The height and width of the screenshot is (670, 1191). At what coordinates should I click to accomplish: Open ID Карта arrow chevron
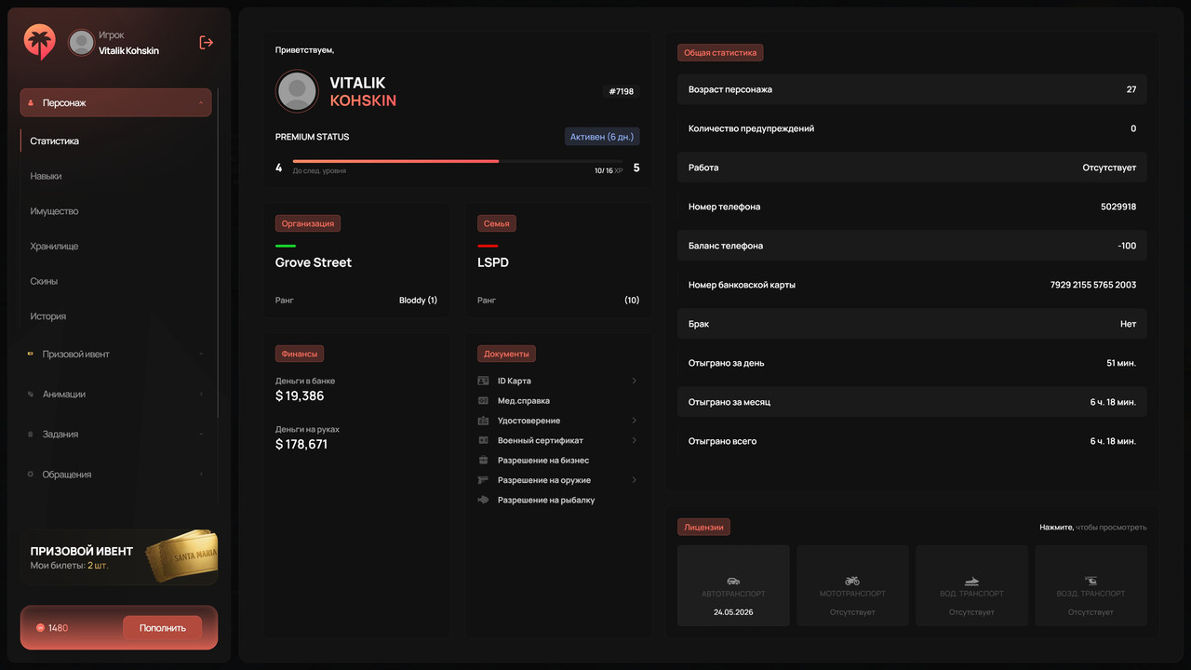click(634, 381)
